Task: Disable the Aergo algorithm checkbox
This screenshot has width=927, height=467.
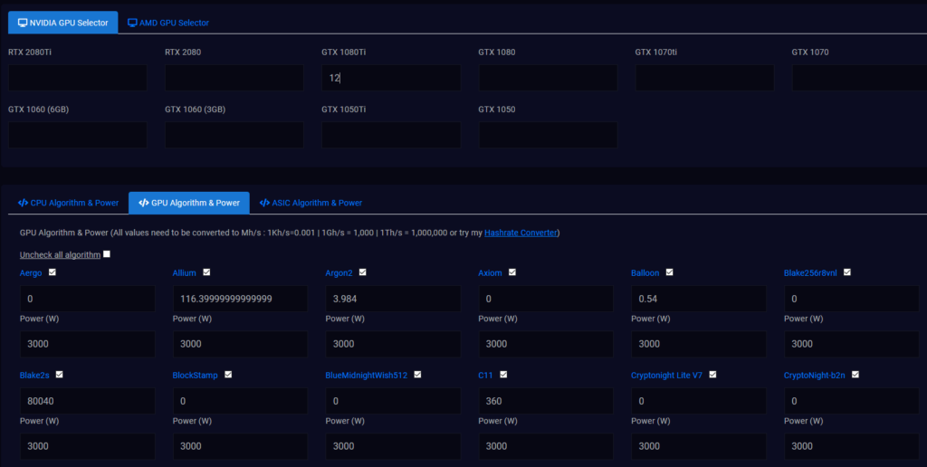Action: click(x=52, y=272)
